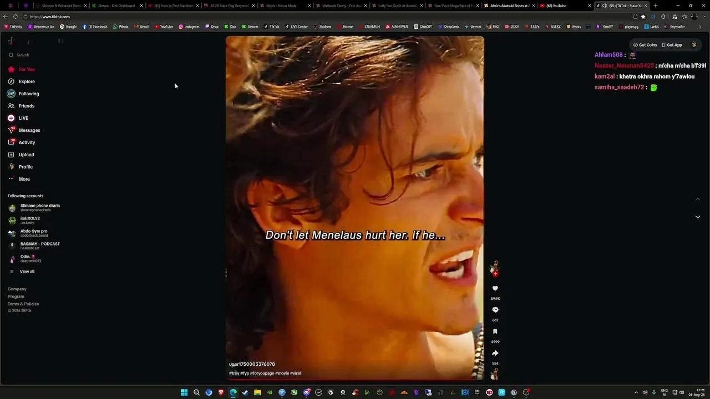Viewport: 710px width, 399px height.
Task: Switch to Stream - Kick Dashboard tab
Action: 117,6
